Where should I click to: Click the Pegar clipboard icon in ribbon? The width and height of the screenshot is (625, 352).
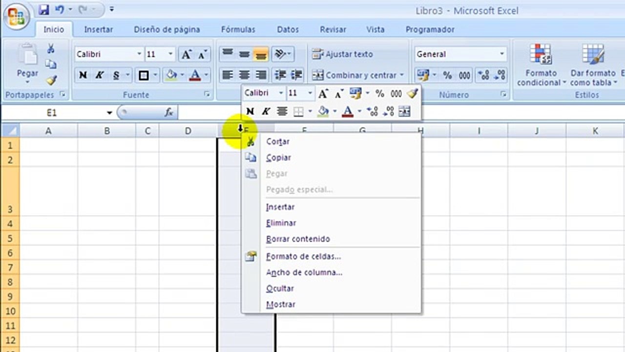pyautogui.click(x=27, y=54)
